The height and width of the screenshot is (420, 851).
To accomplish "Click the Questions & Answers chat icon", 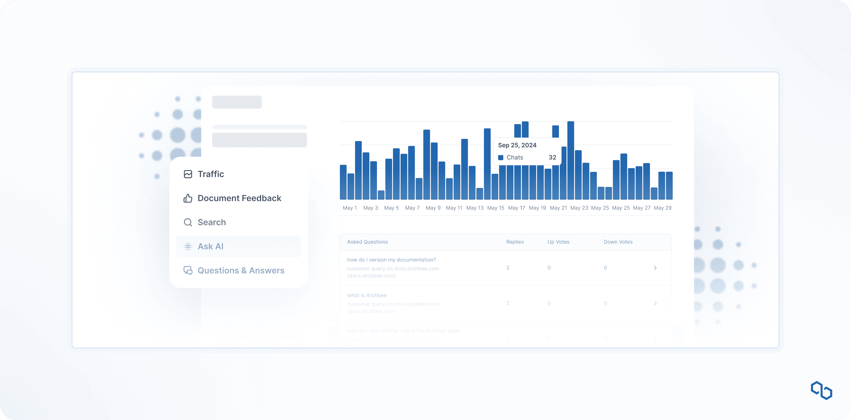I will (x=188, y=270).
